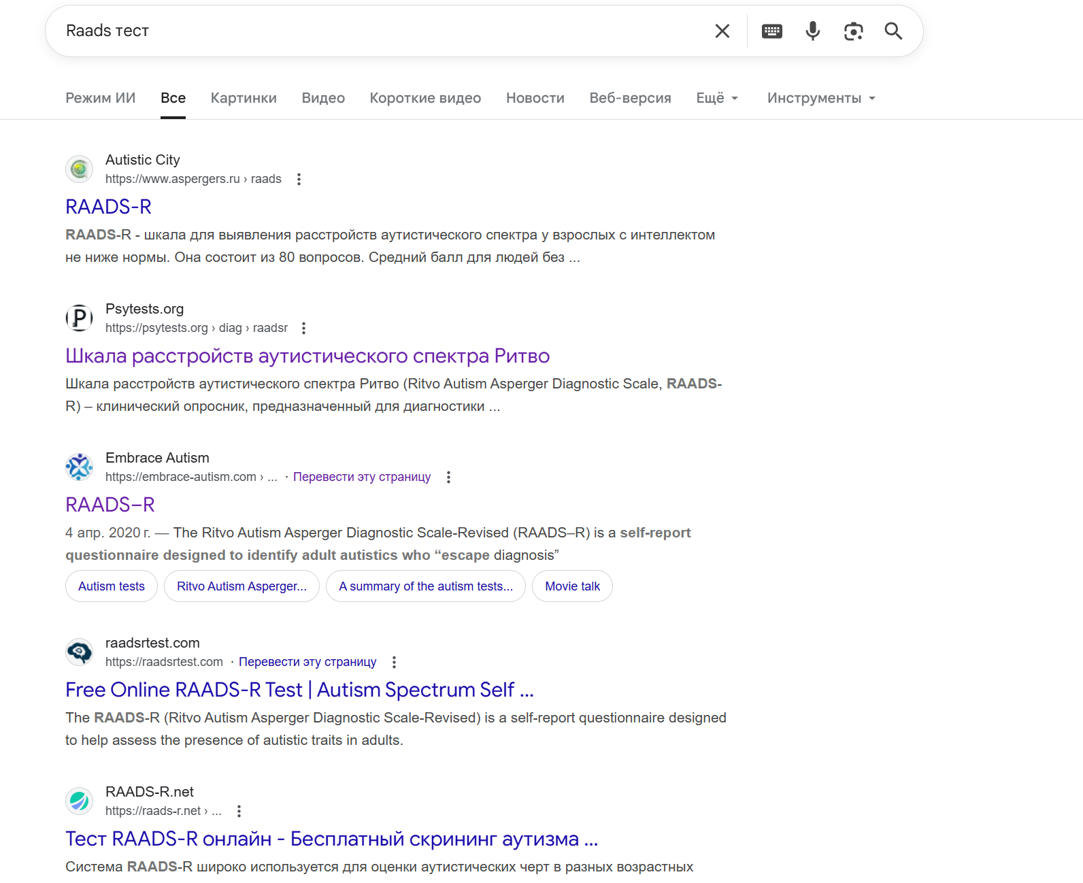Viewport: 1083px width, 883px height.
Task: Expand the Ещё dropdown menu
Action: [x=717, y=98]
